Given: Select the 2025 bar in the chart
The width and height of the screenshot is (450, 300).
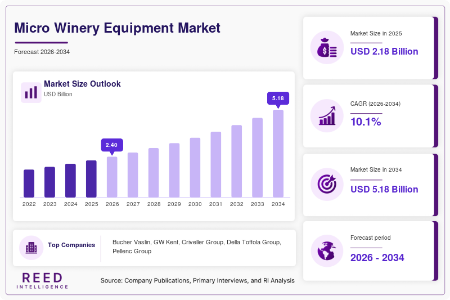Looking at the screenshot, I should [91, 179].
